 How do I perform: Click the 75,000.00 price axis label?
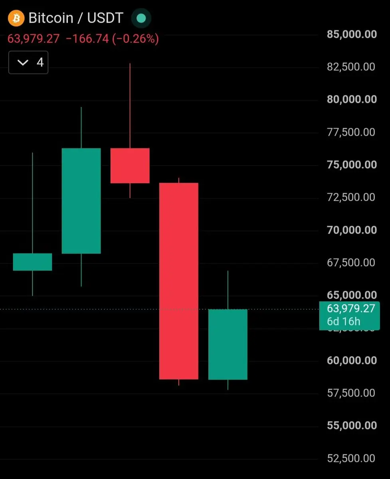(352, 164)
